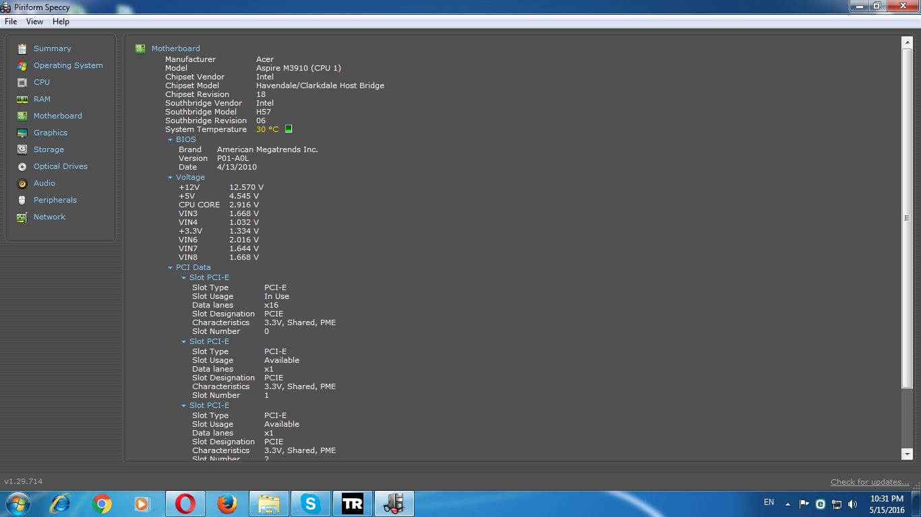Collapse the first Slot PCI-E entry
Screen dimensions: 921x517
(x=183, y=278)
